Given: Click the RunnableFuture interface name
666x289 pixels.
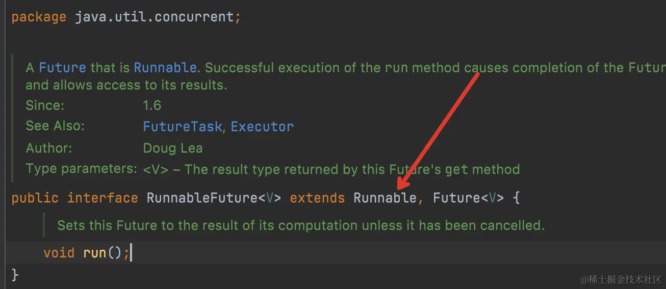Looking at the screenshot, I should click(x=202, y=198).
